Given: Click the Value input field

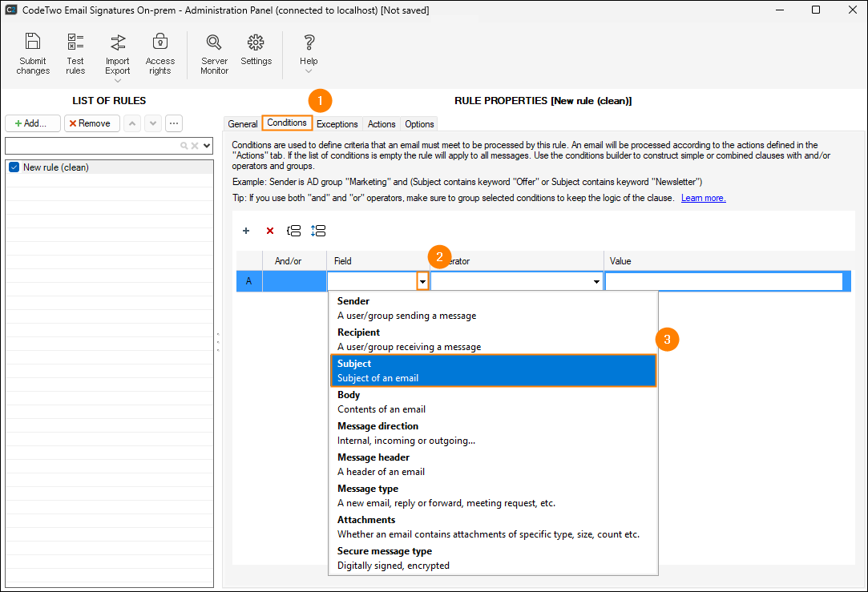Looking at the screenshot, I should coord(724,282).
